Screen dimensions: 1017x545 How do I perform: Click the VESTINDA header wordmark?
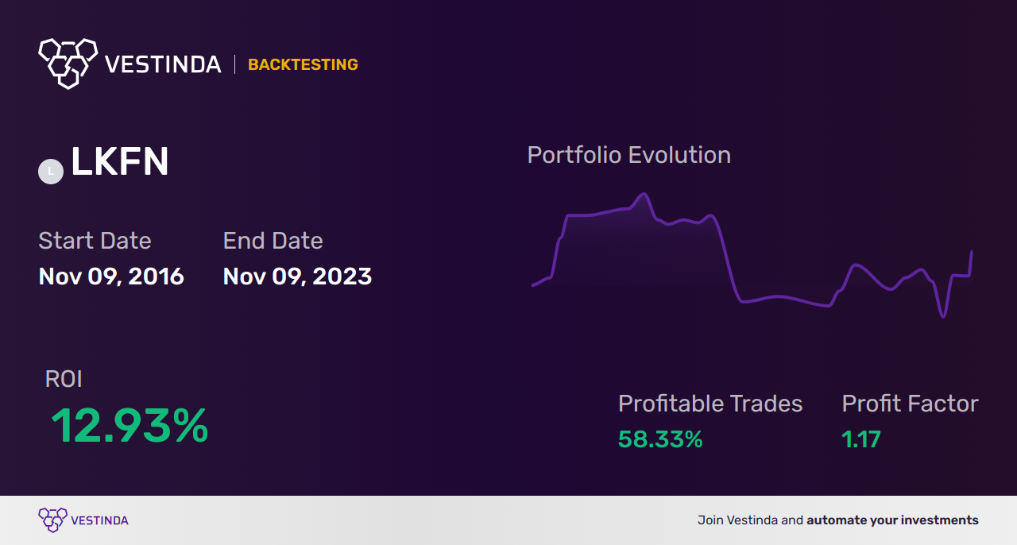point(163,64)
